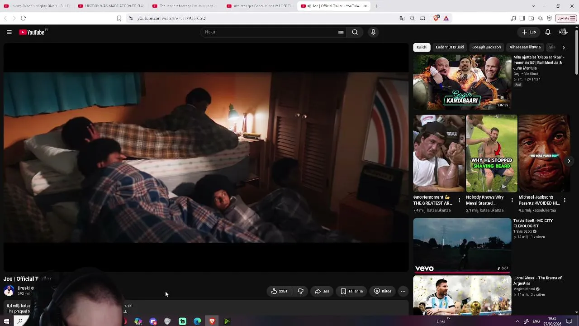This screenshot has height=326, width=579.
Task: Open the Windows notification center
Action: [x=569, y=321]
